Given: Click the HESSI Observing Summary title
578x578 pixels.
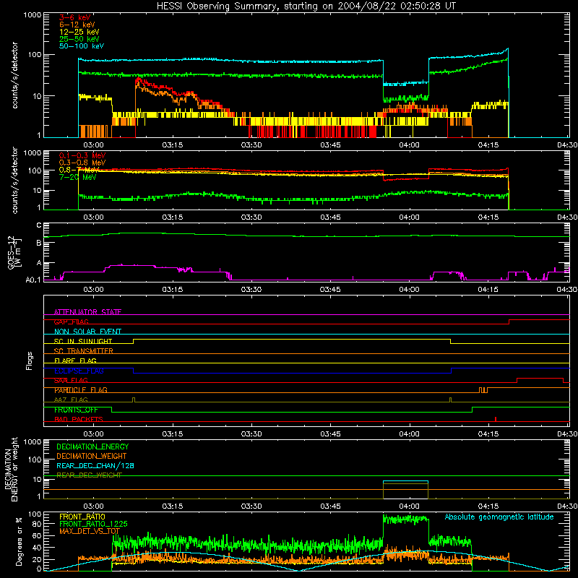Looking at the screenshot, I should point(306,7).
